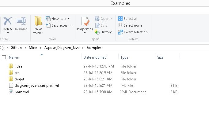This screenshot has width=209, height=114.
Task: Select the pom.xml file name
Action: (x=22, y=92)
